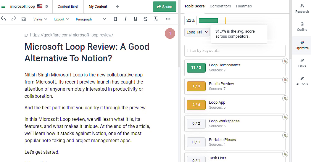Click "Sources: 9" under Loop Components
Image resolution: width=311 pixels, height=162 pixels.
coord(217,70)
